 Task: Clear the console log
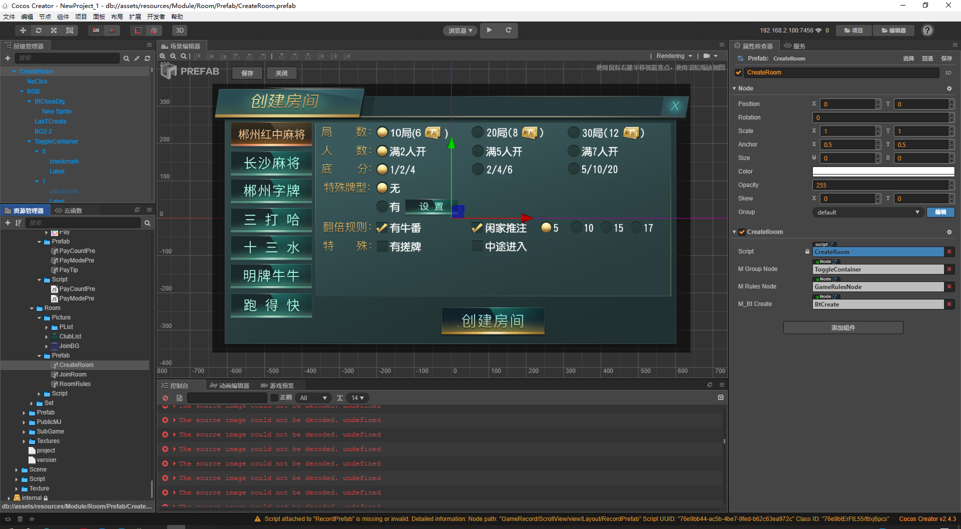pyautogui.click(x=165, y=398)
